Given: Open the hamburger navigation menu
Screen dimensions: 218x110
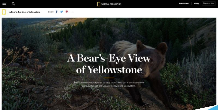Looking at the screenshot, I should (4, 4).
